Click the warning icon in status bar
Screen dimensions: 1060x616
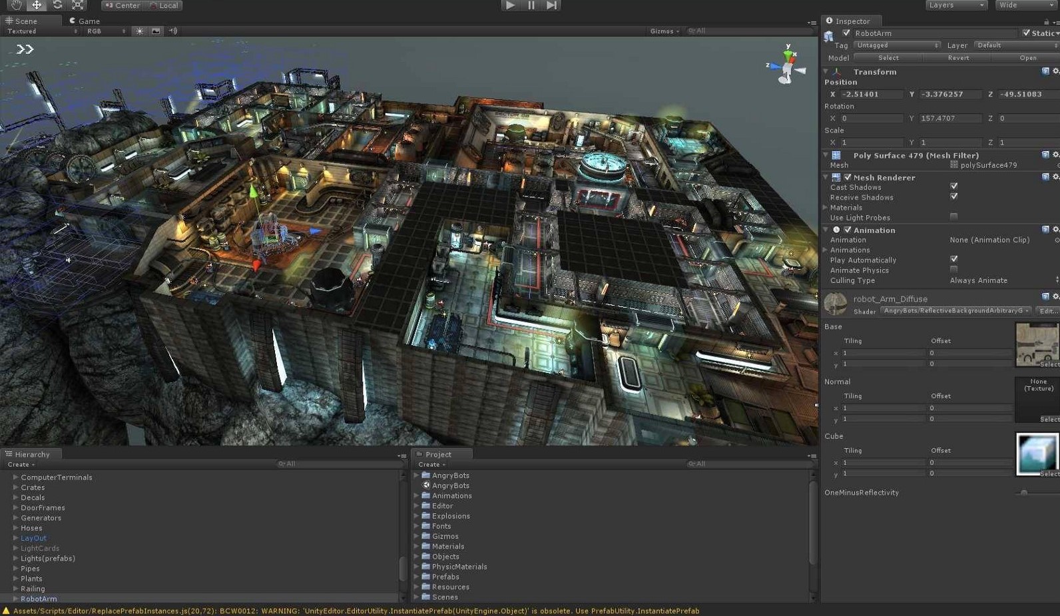6,611
